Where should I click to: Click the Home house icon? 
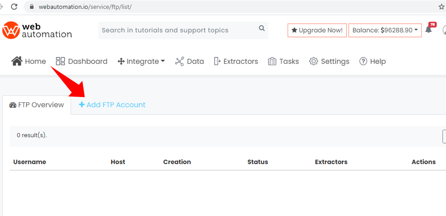click(17, 61)
